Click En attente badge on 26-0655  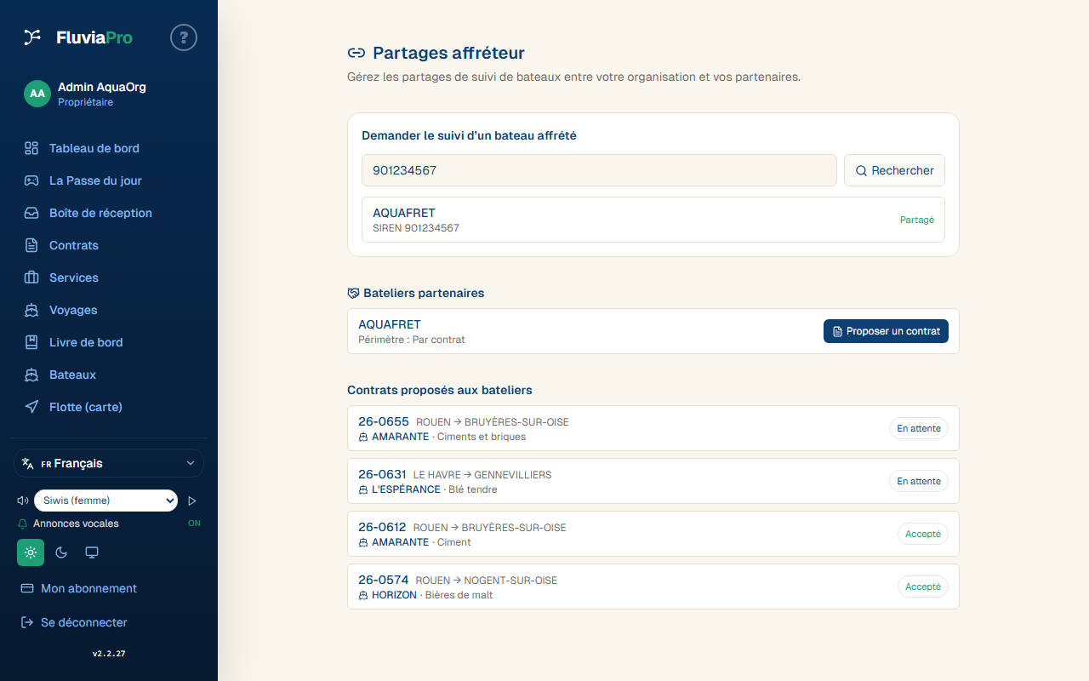click(x=919, y=428)
